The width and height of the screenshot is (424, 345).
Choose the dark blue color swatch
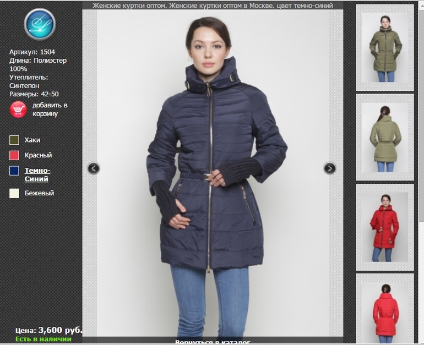14,171
